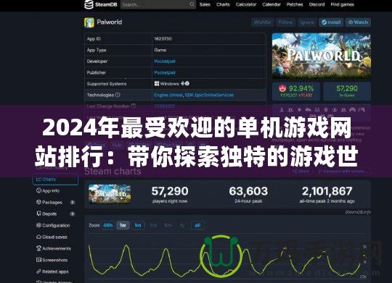Go to the Calculator page
This screenshot has width=392, height=283.
click(x=246, y=4)
